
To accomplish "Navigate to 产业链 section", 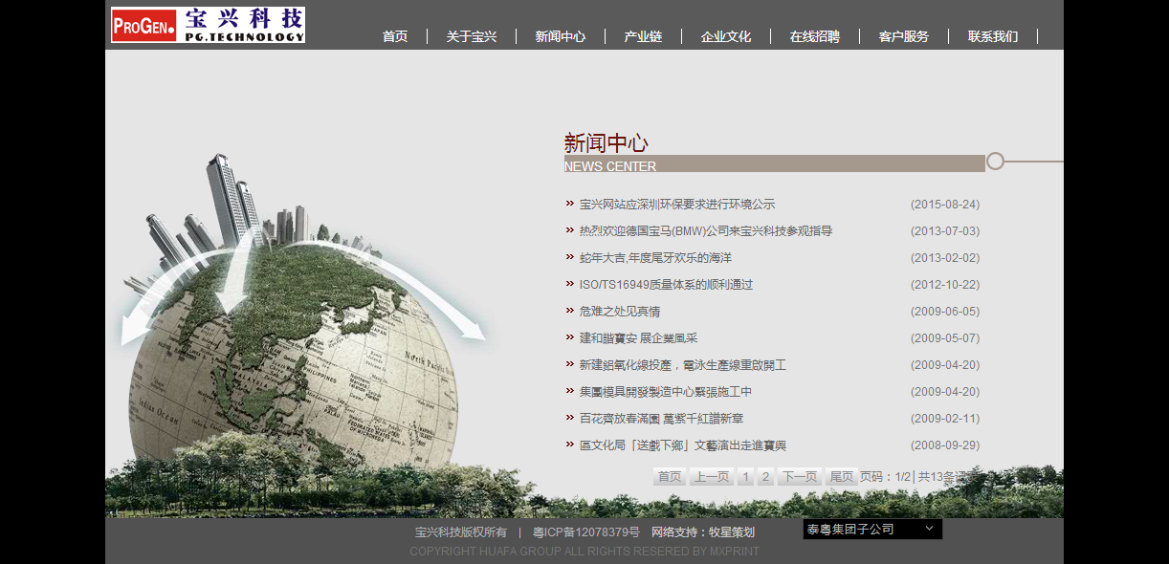I will [x=644, y=36].
